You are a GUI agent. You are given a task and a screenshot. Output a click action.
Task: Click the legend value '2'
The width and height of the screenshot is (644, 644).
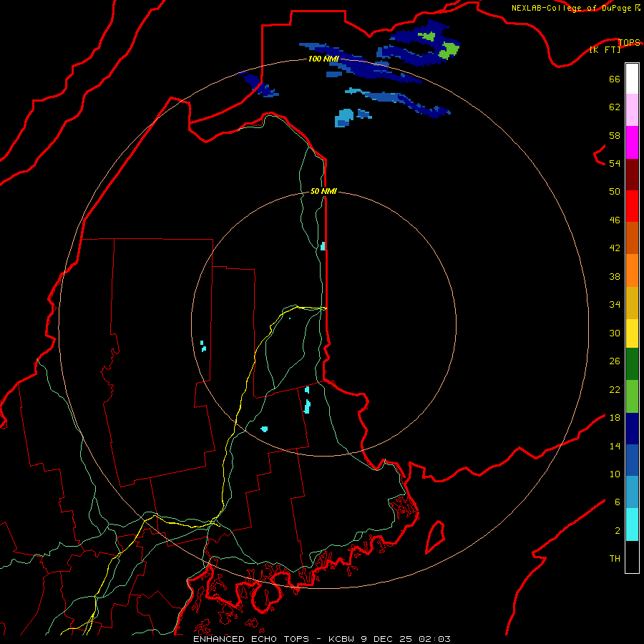click(x=618, y=531)
